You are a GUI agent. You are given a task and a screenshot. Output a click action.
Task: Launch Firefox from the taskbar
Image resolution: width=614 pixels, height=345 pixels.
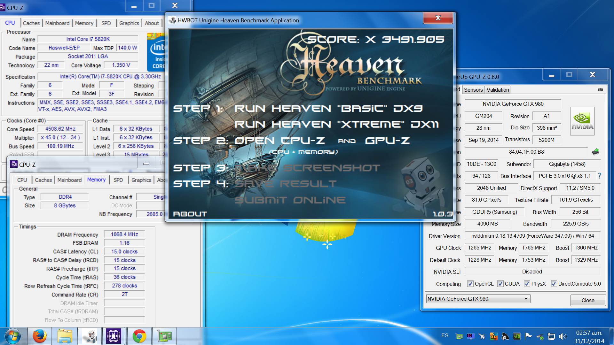pyautogui.click(x=40, y=336)
